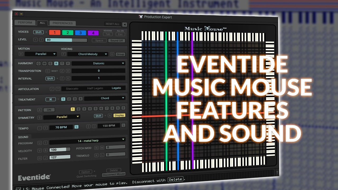
Task: Click the S key beside Symmetry
Action: click(x=40, y=118)
